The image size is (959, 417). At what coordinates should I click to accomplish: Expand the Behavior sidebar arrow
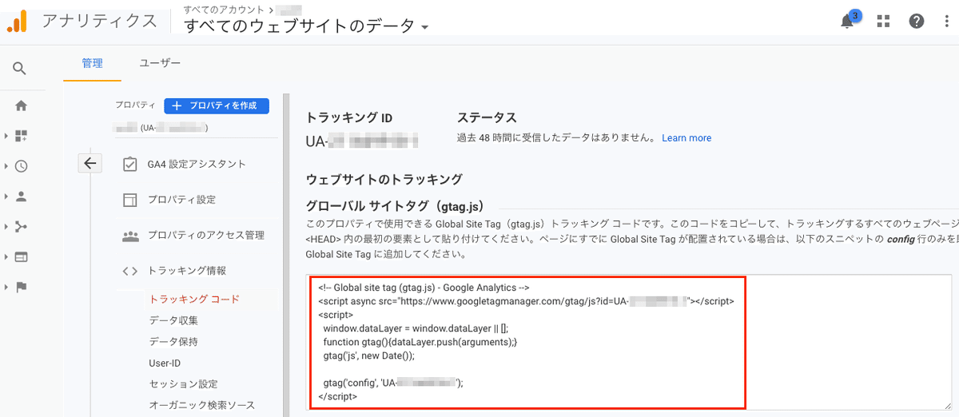point(6,257)
